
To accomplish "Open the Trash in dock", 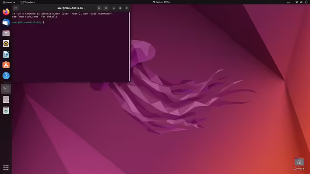I will [x=6, y=110].
